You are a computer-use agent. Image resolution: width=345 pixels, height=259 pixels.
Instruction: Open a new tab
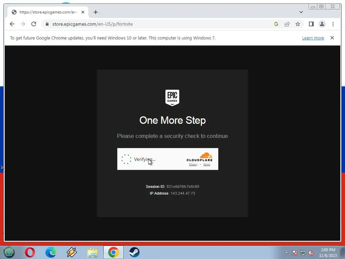tap(95, 12)
